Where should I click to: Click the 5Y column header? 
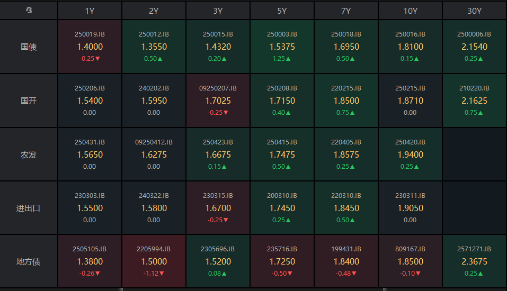coord(282,11)
